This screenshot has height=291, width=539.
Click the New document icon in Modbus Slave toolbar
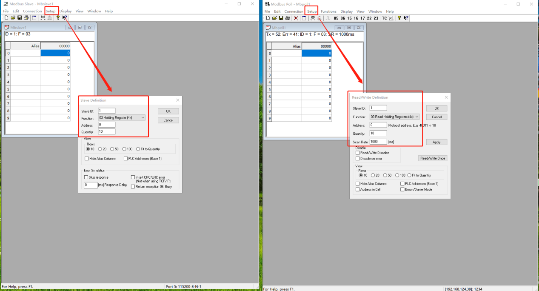[x=6, y=18]
